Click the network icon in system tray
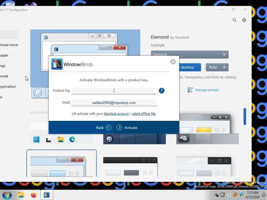267x200 pixels. pyautogui.click(x=223, y=195)
